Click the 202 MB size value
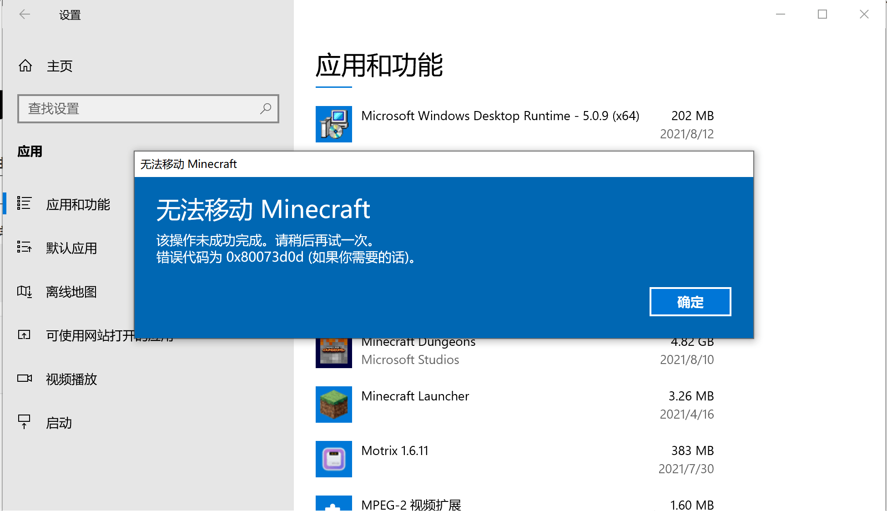887x511 pixels. click(x=692, y=116)
